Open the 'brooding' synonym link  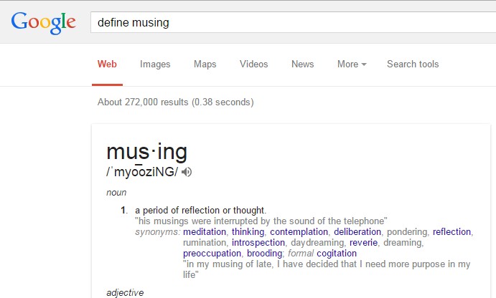(x=264, y=254)
